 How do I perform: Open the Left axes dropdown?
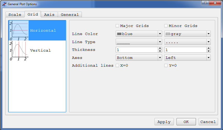tap(187, 58)
